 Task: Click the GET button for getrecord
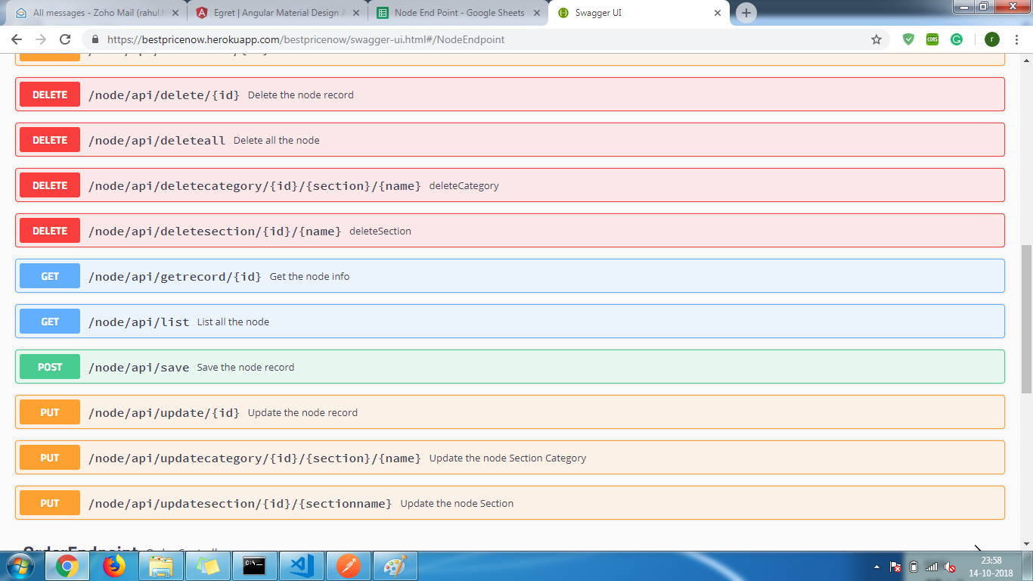pos(50,276)
